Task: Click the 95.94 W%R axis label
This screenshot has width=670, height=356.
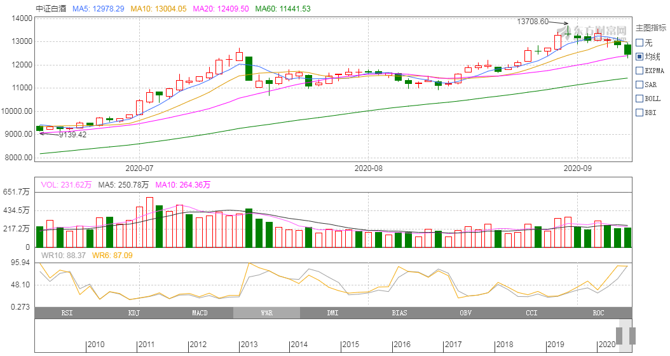Action: [x=20, y=263]
